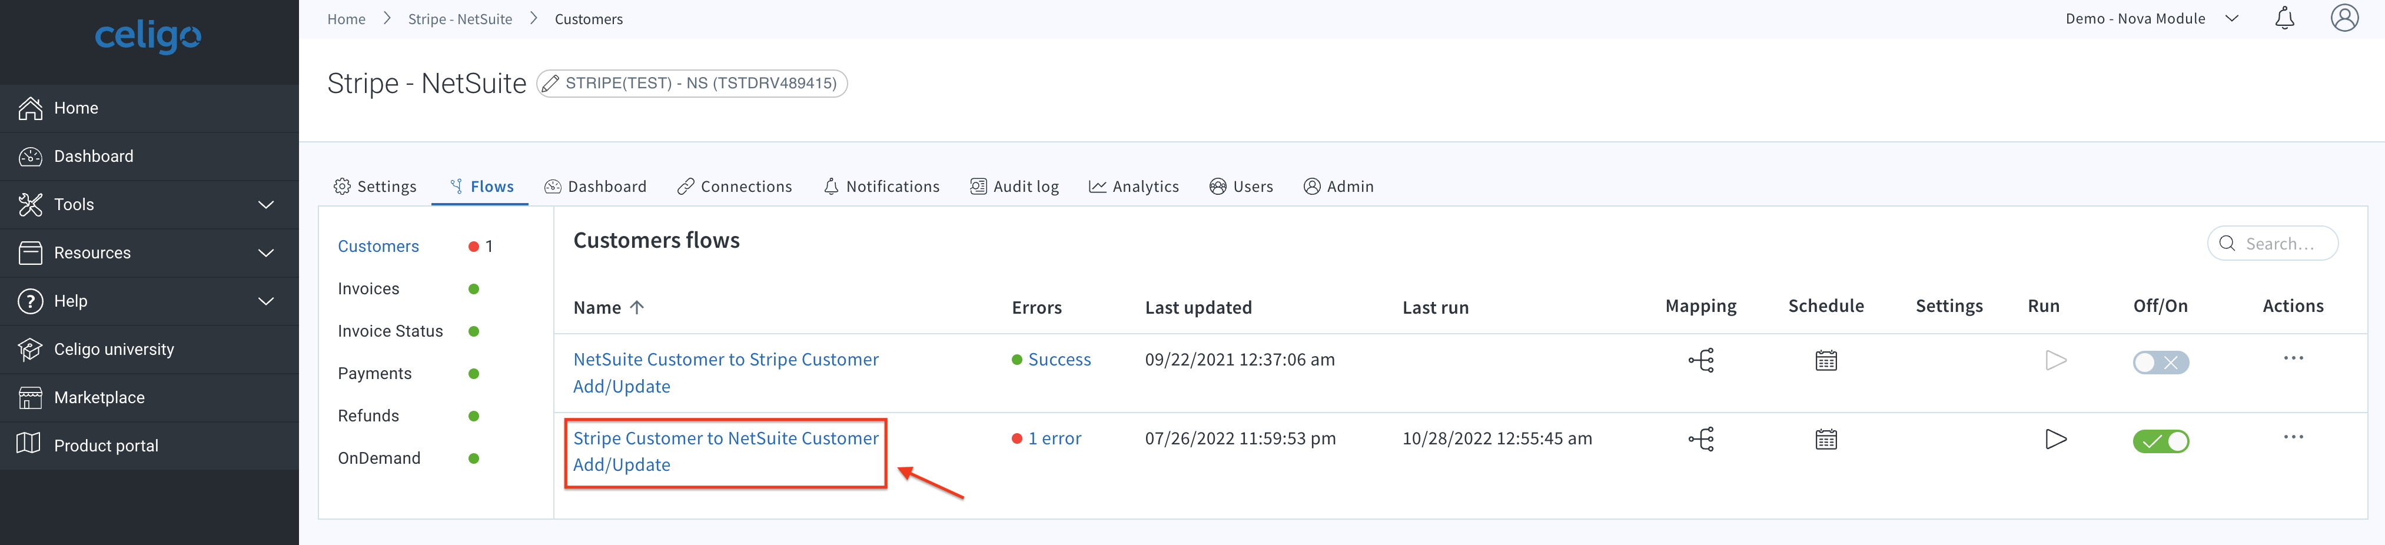Open the Connections tab
2385x545 pixels.
point(734,186)
